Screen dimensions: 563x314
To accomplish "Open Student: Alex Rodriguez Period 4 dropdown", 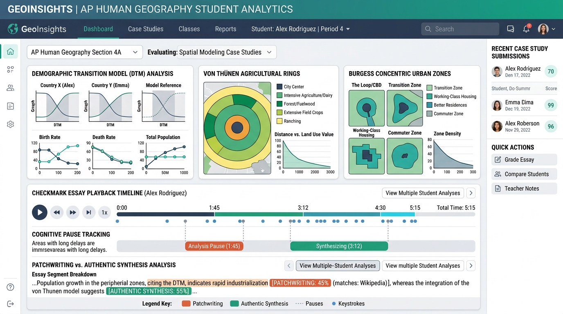I will (x=301, y=29).
